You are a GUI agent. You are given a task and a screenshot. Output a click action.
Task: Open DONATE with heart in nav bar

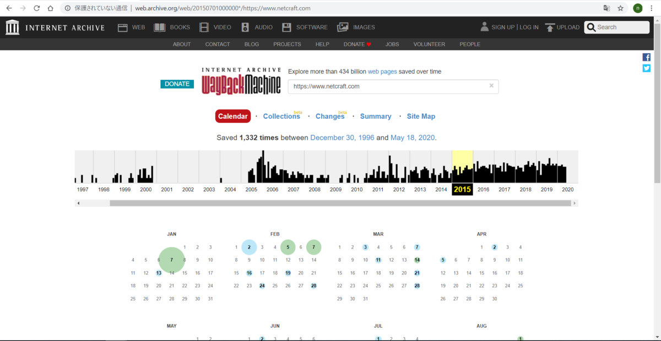(x=357, y=44)
